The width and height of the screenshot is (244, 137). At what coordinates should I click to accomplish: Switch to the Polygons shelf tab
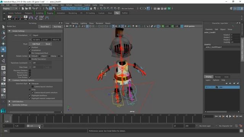(28, 13)
